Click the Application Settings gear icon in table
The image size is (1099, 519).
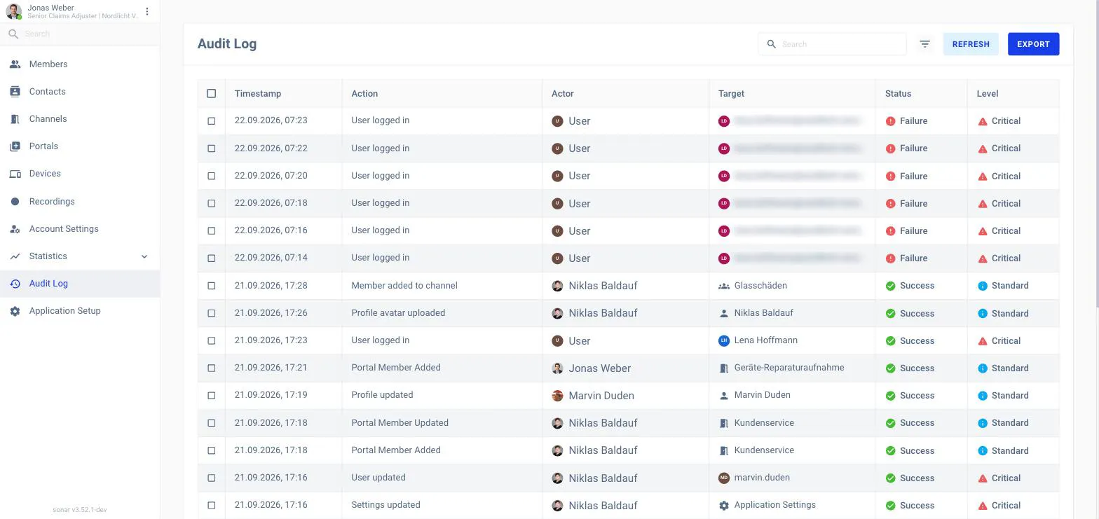point(724,505)
